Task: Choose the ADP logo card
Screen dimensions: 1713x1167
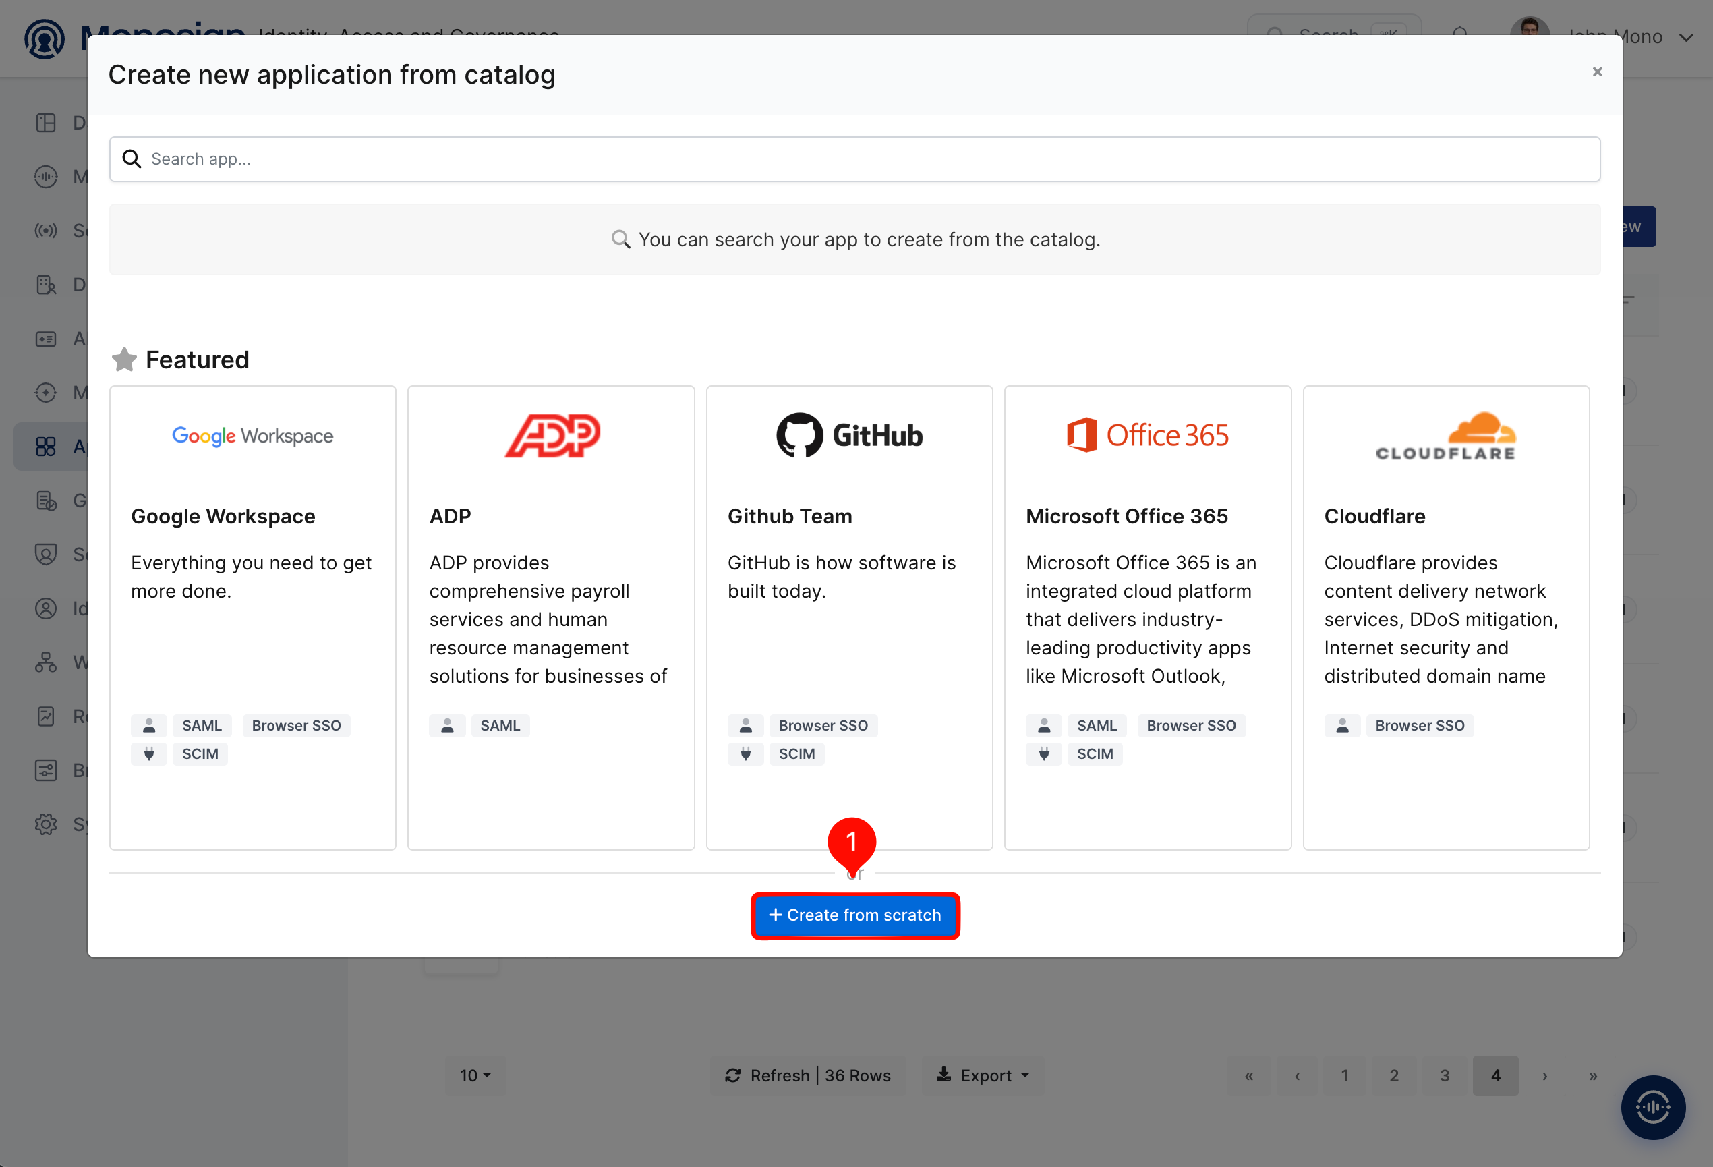Action: [x=552, y=435]
